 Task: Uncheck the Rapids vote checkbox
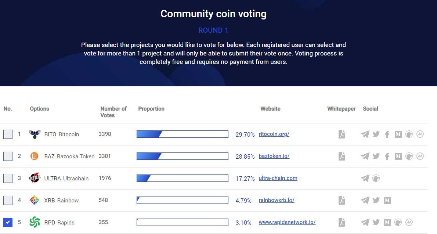click(8, 222)
